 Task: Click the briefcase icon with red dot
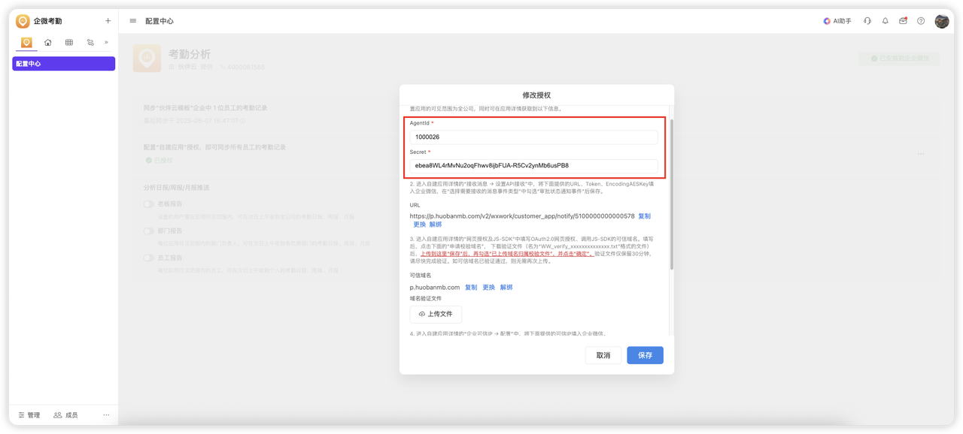pyautogui.click(x=903, y=21)
